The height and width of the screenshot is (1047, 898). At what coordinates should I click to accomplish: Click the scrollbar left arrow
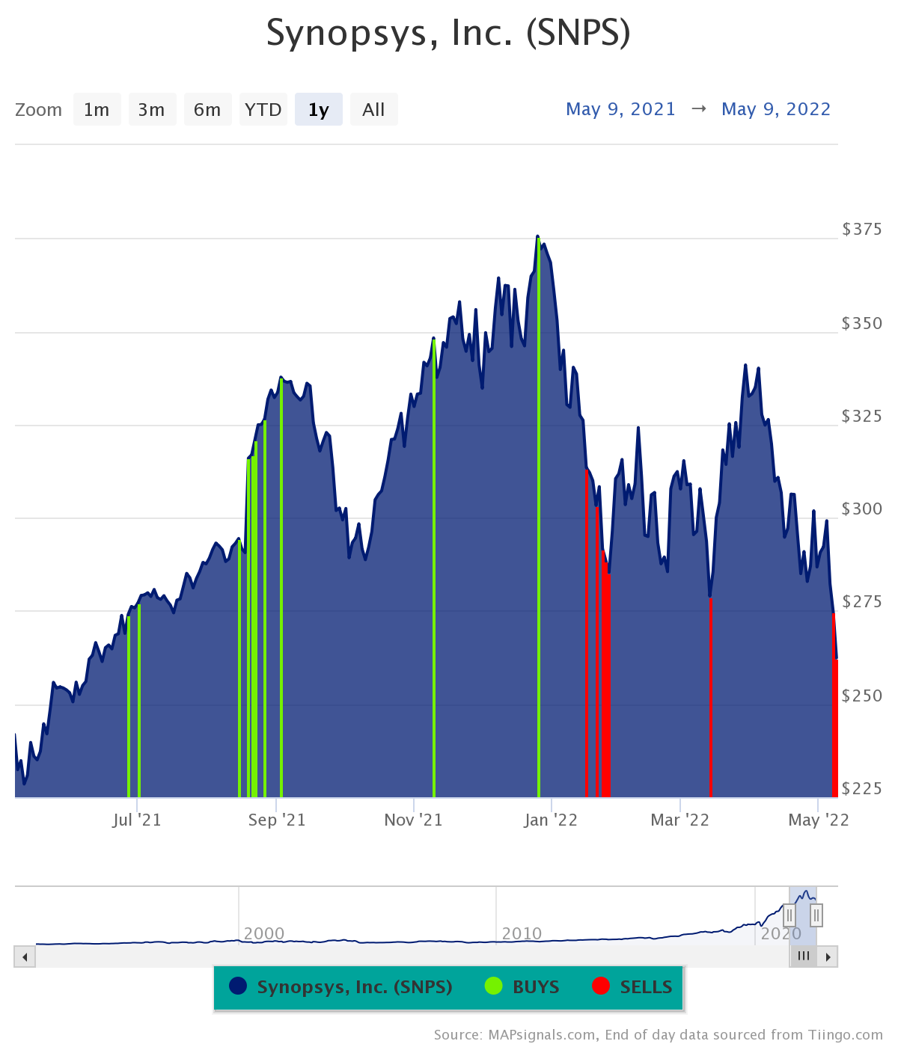[x=25, y=957]
